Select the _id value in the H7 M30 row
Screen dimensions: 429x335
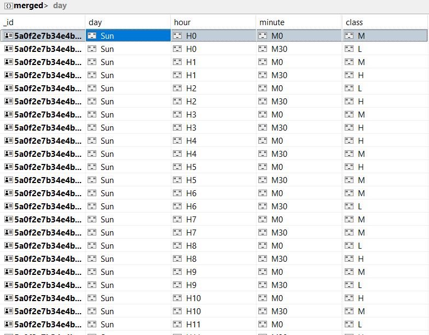(x=48, y=233)
